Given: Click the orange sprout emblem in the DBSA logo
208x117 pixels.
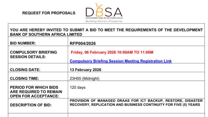Looking at the screenshot, I should [x=98, y=6].
